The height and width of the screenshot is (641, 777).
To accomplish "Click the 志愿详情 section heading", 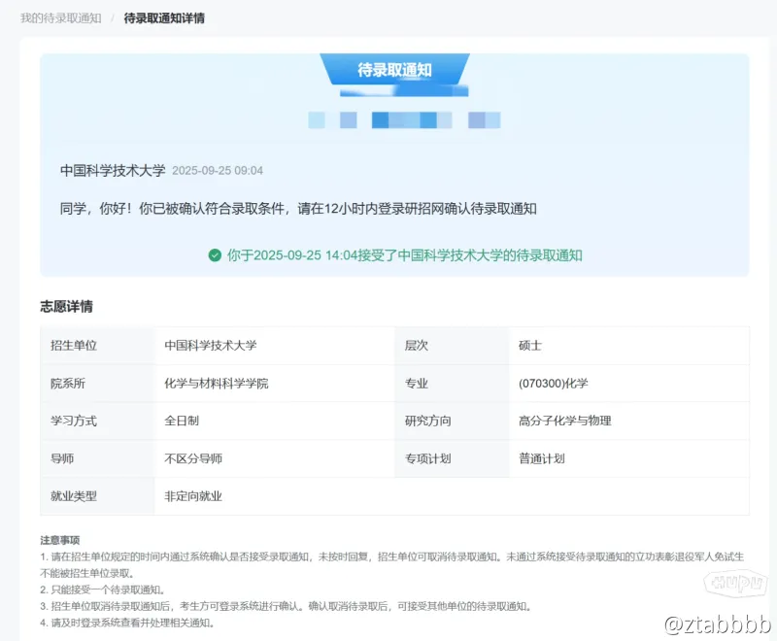I will 67,307.
